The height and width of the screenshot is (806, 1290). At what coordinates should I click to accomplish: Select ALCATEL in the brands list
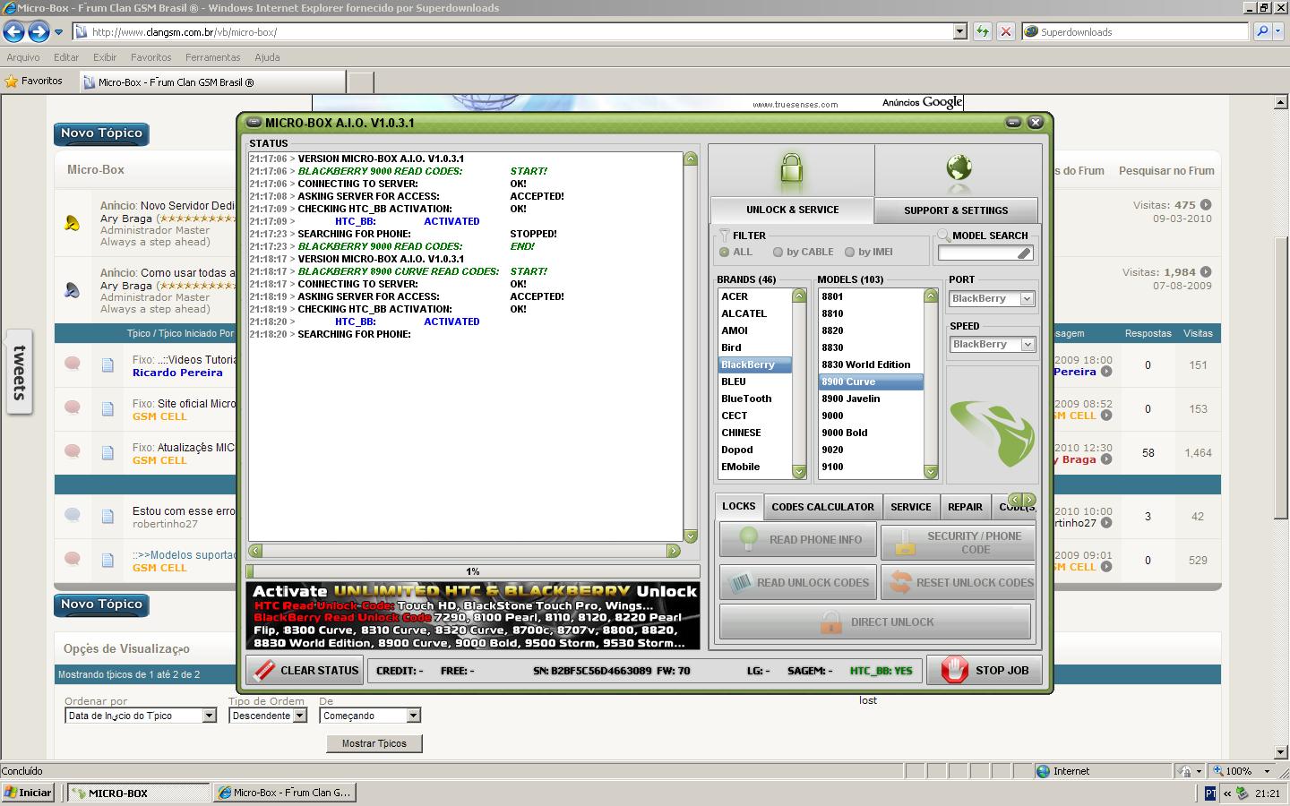(753, 313)
